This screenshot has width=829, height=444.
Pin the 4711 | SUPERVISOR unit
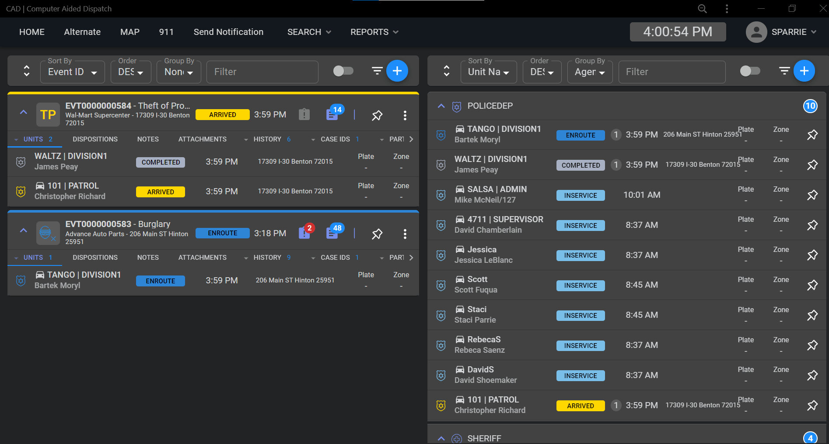coord(812,225)
